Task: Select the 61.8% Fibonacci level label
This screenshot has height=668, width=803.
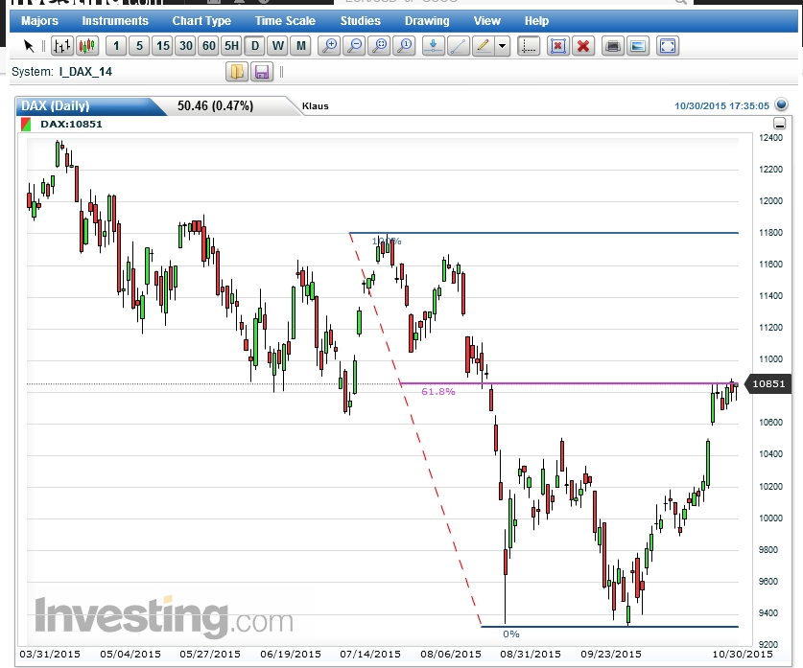Action: click(437, 391)
